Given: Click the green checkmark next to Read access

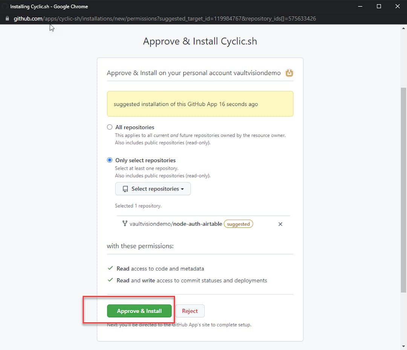Looking at the screenshot, I should [110, 268].
